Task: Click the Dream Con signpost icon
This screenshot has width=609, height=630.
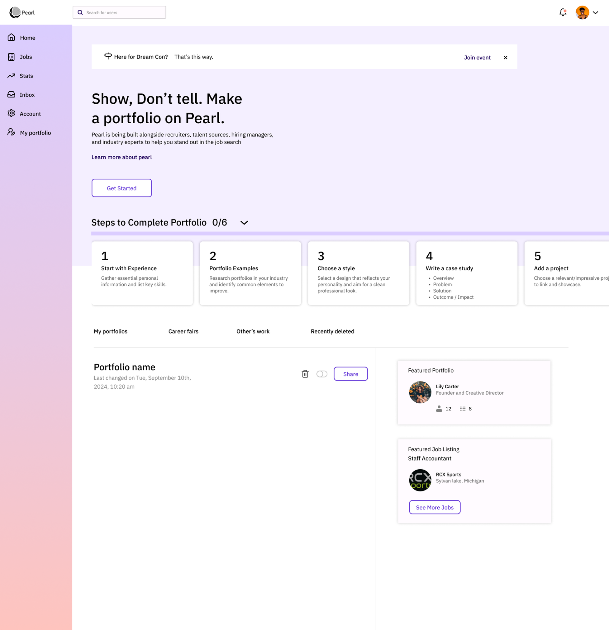Action: click(108, 56)
